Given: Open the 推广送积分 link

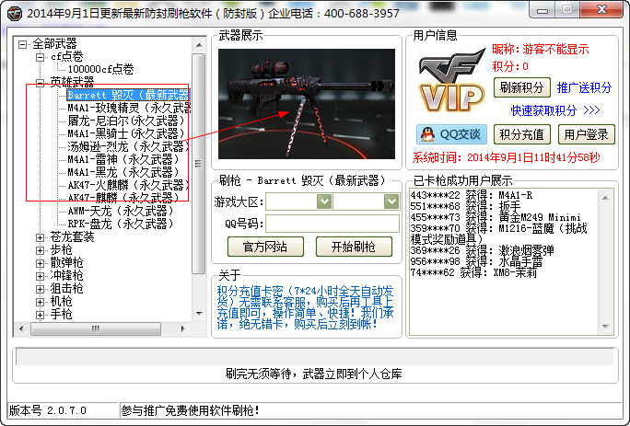Looking at the screenshot, I should click(584, 87).
